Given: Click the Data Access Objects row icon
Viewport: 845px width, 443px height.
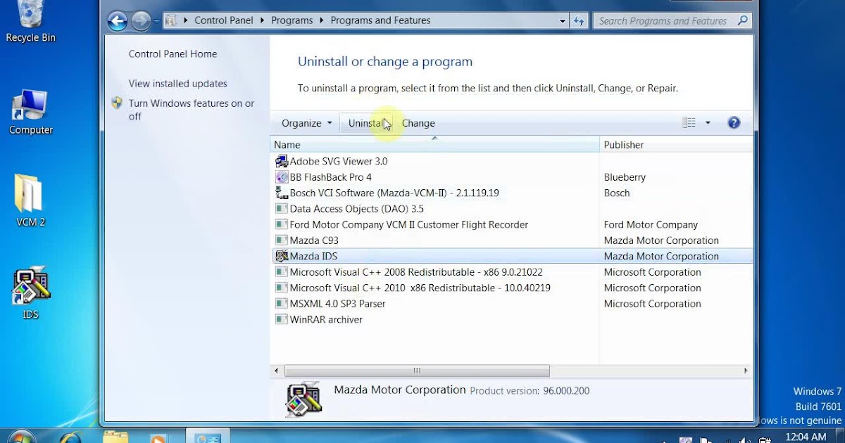Looking at the screenshot, I should (281, 209).
